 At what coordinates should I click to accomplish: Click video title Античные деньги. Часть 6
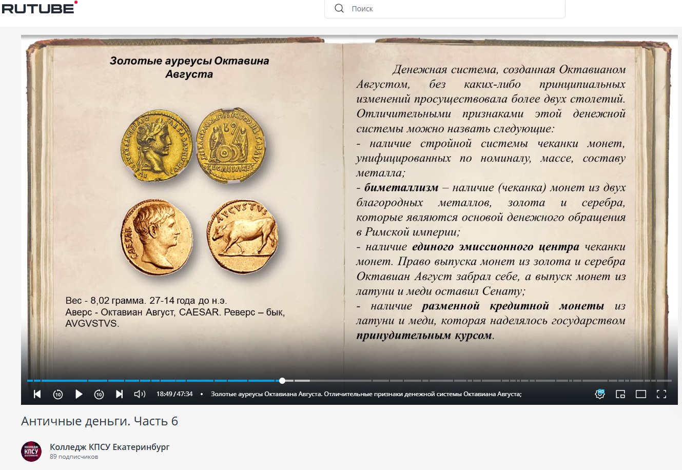tap(100, 421)
